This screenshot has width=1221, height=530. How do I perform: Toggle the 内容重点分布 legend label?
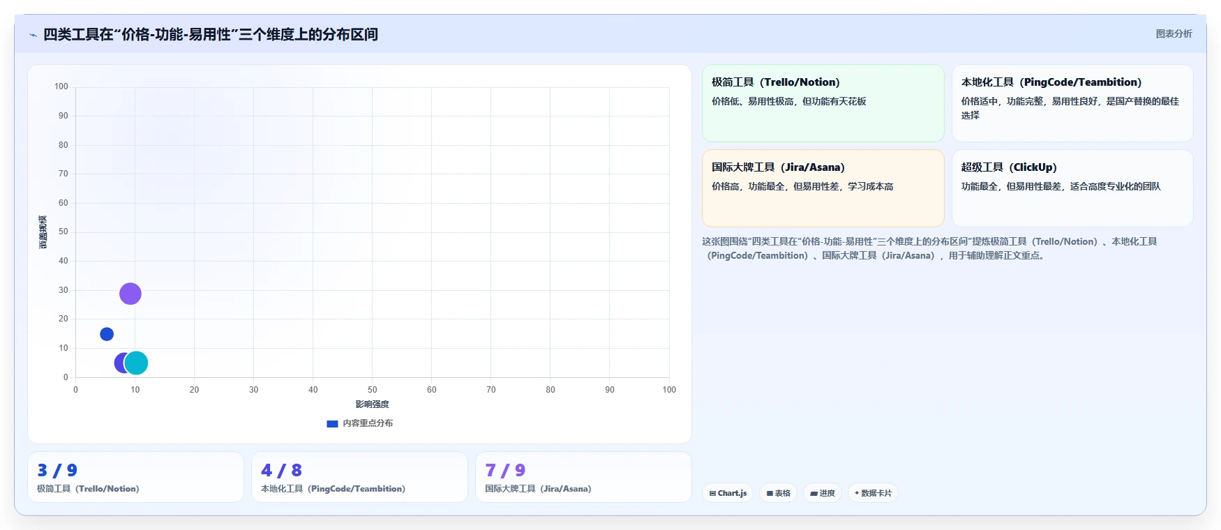(x=368, y=423)
